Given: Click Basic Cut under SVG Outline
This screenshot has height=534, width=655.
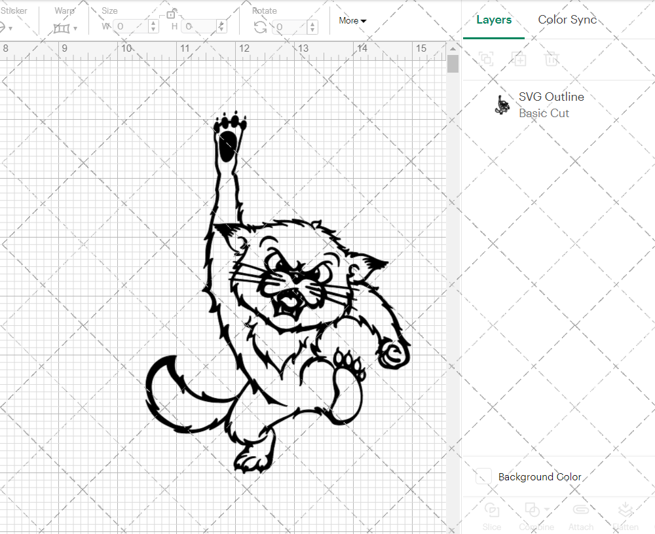Looking at the screenshot, I should click(544, 113).
